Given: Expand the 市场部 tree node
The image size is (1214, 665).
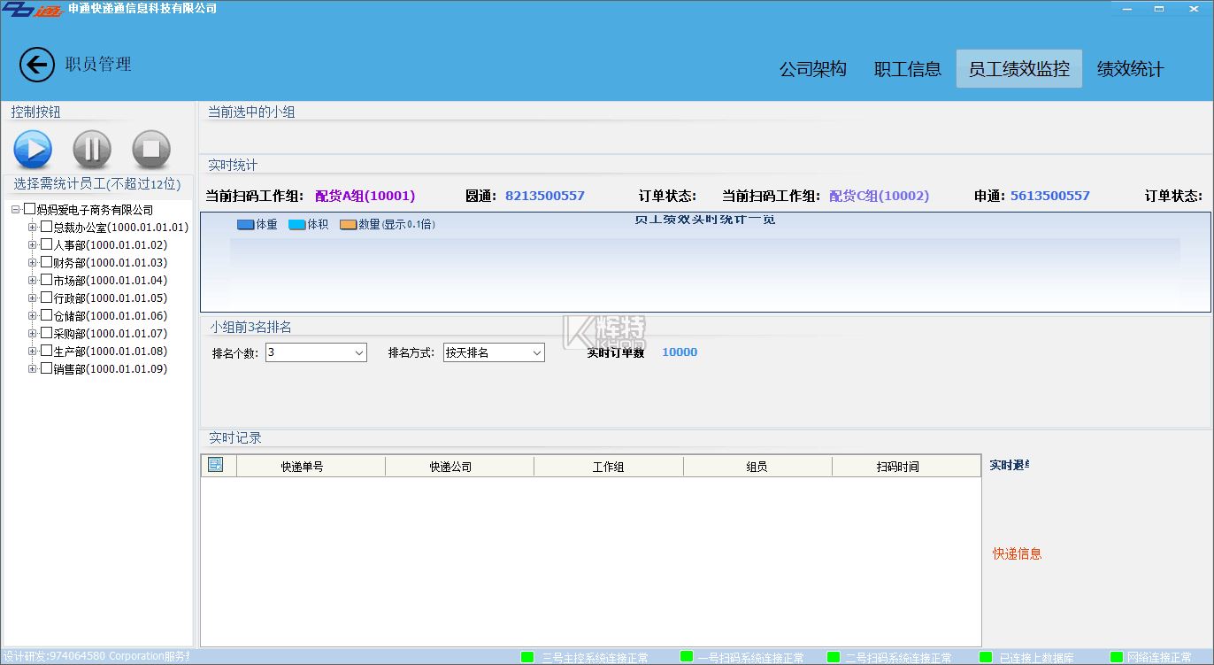Looking at the screenshot, I should [33, 280].
